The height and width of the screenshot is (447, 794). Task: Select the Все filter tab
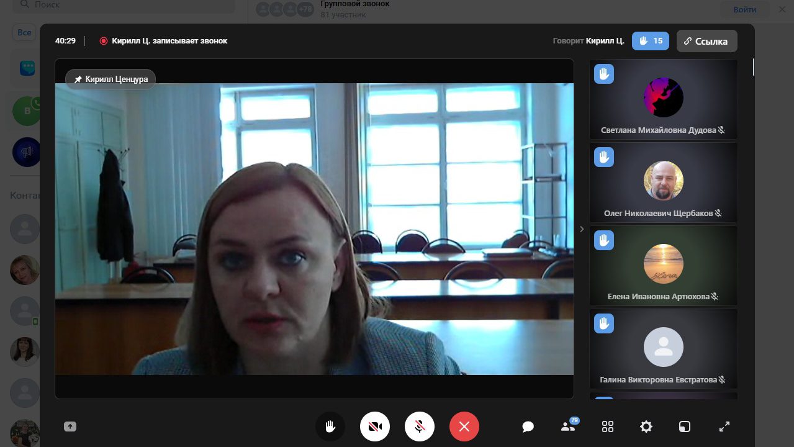(24, 32)
